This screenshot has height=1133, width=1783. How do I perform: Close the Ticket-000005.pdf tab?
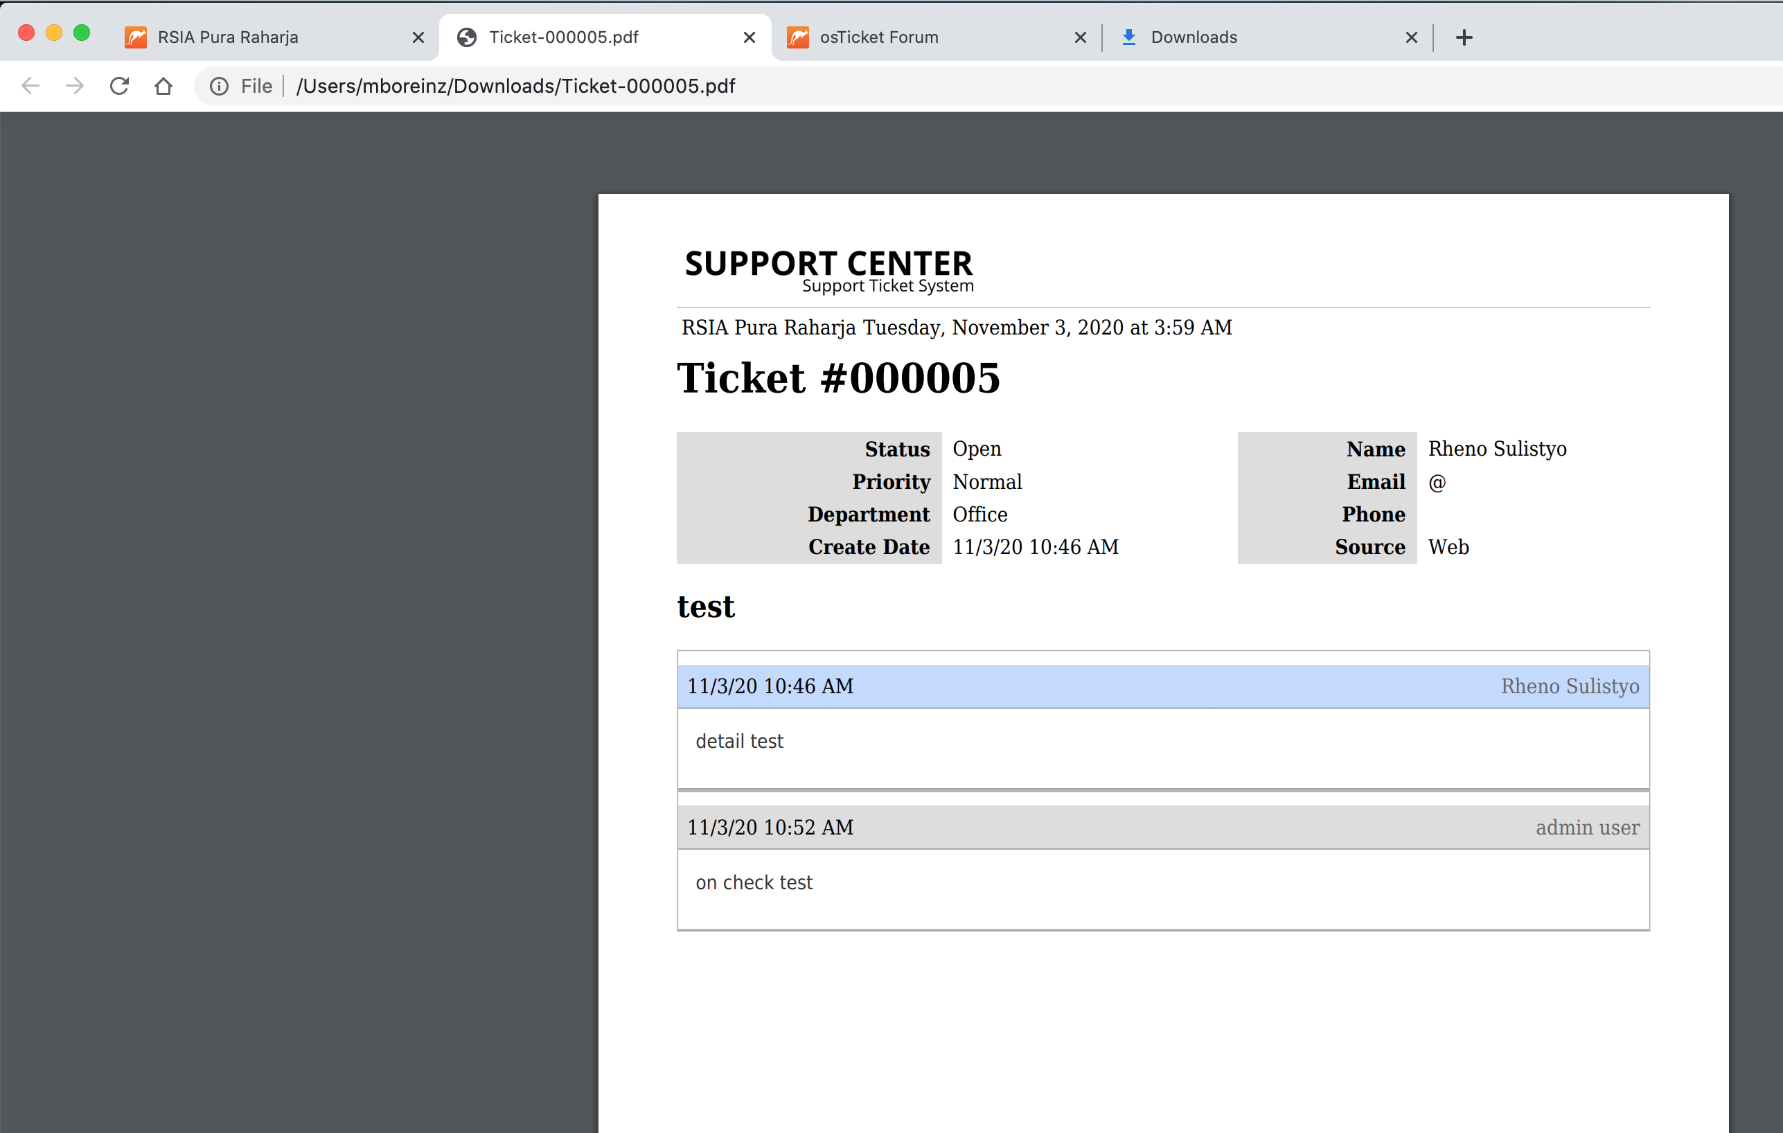pyautogui.click(x=749, y=37)
